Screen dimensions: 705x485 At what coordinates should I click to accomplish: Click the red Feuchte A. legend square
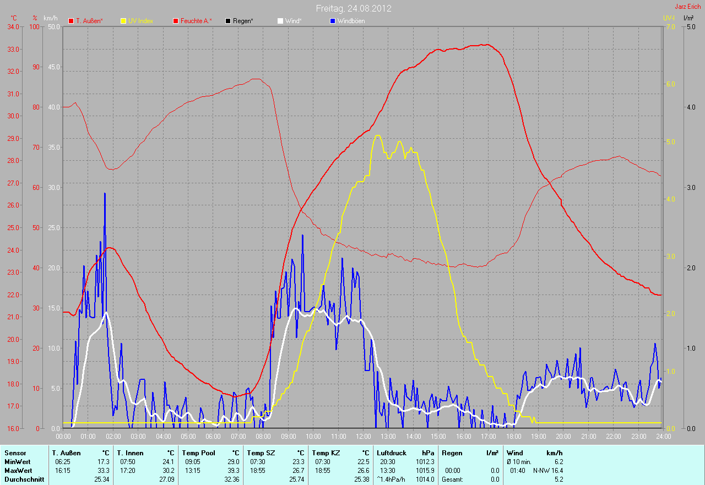pyautogui.click(x=176, y=21)
